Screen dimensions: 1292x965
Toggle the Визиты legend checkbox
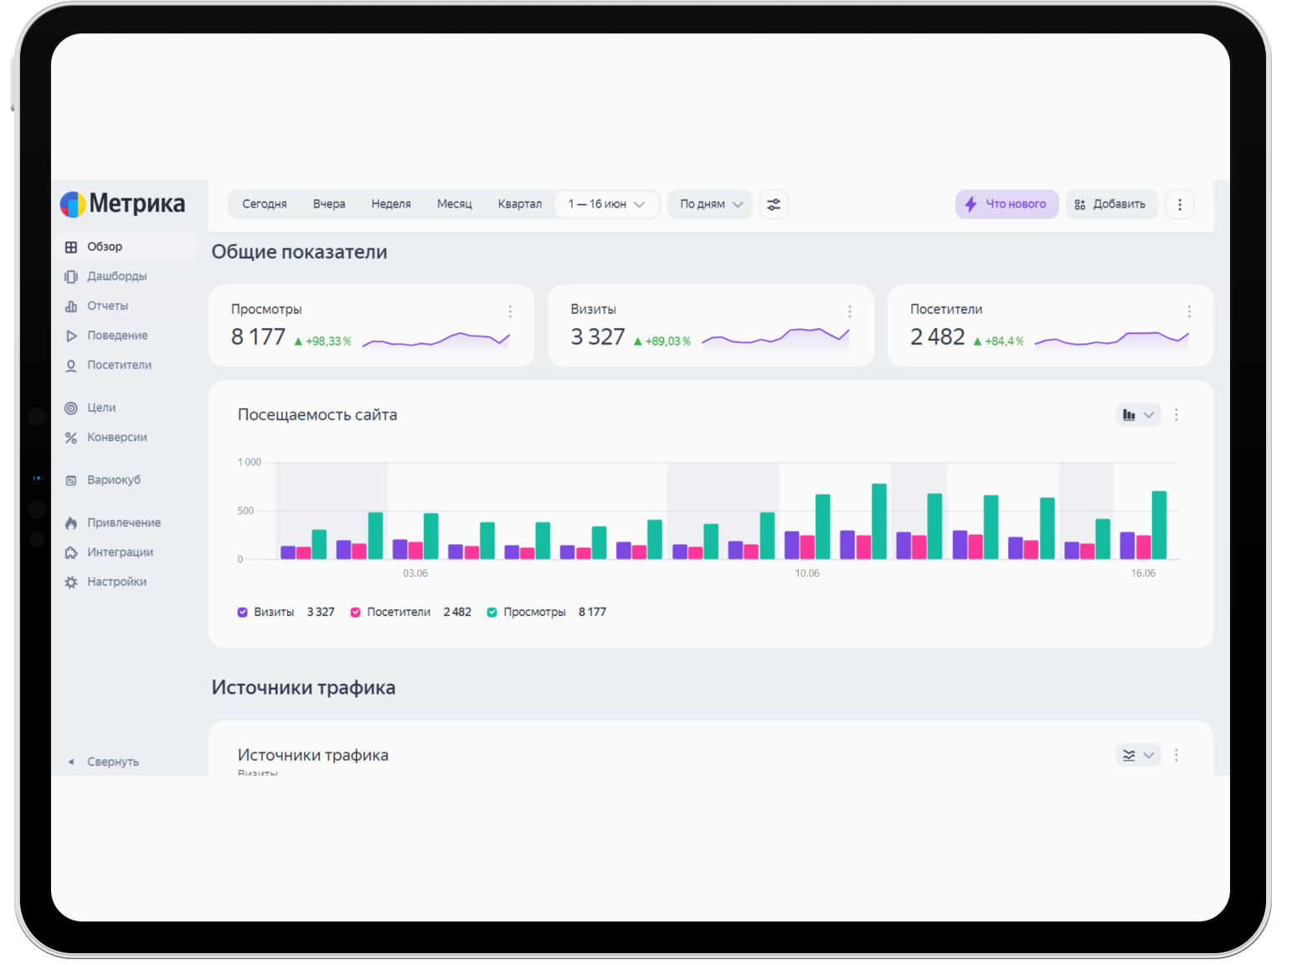tap(243, 613)
